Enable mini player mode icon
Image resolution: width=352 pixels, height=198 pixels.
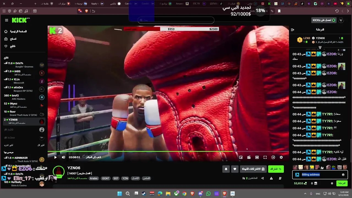tap(241, 157)
